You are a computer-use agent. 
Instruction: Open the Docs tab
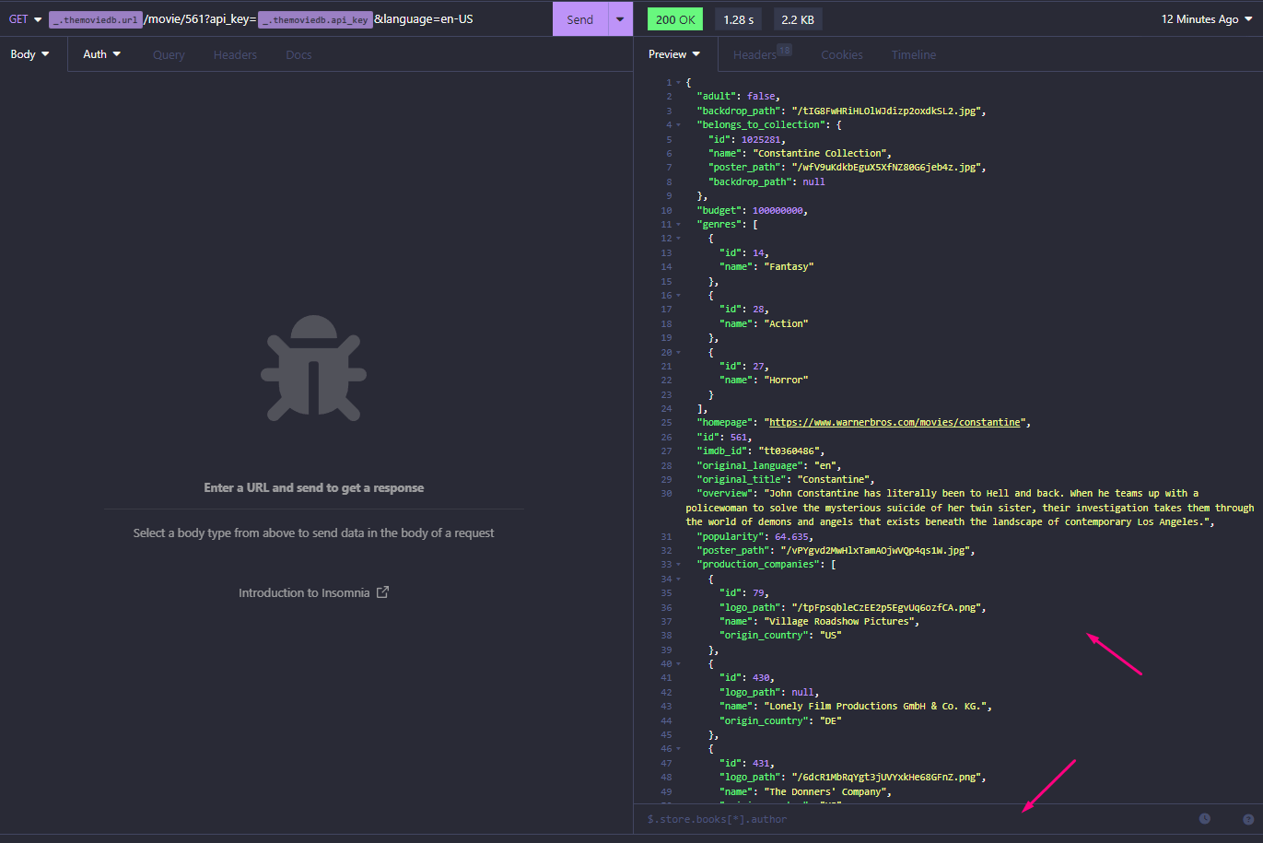[x=298, y=54]
